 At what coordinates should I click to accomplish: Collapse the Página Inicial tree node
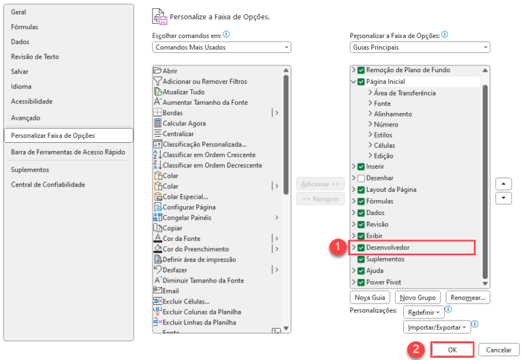[353, 82]
